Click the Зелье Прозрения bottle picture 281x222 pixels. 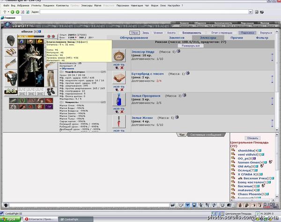[x=119, y=100]
